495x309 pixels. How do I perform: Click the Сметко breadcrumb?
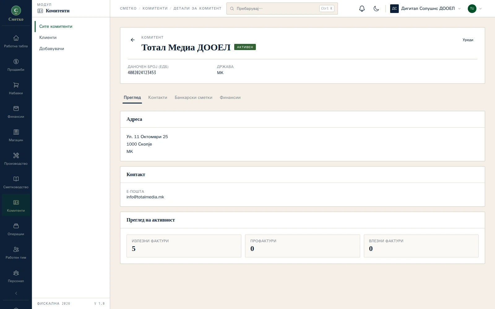coord(128,9)
